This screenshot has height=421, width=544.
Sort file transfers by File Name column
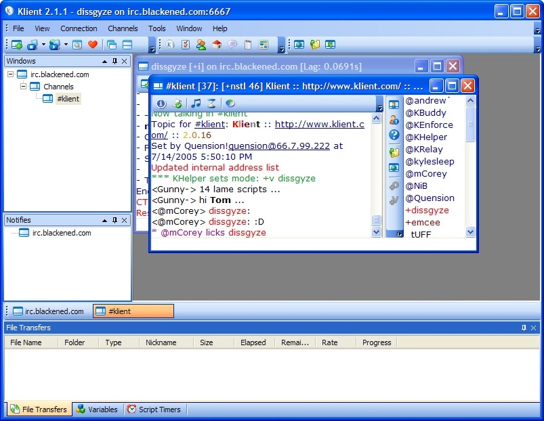31,342
